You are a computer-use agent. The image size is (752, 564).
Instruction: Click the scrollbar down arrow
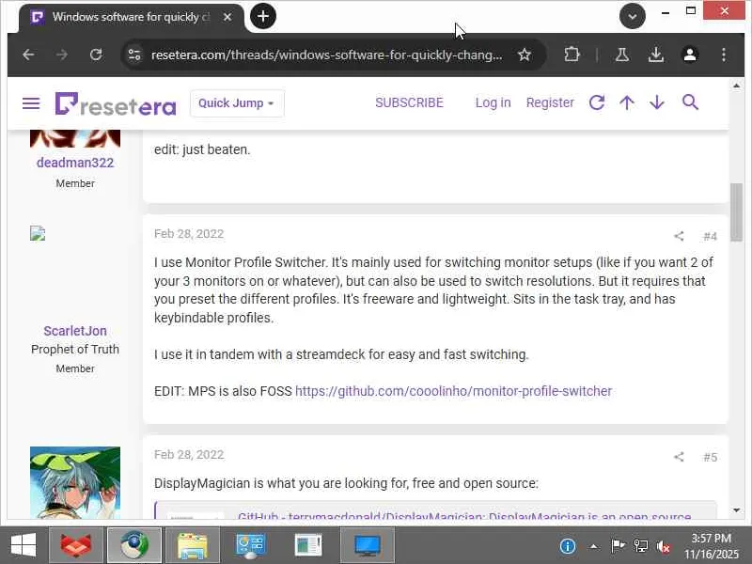pyautogui.click(x=736, y=510)
